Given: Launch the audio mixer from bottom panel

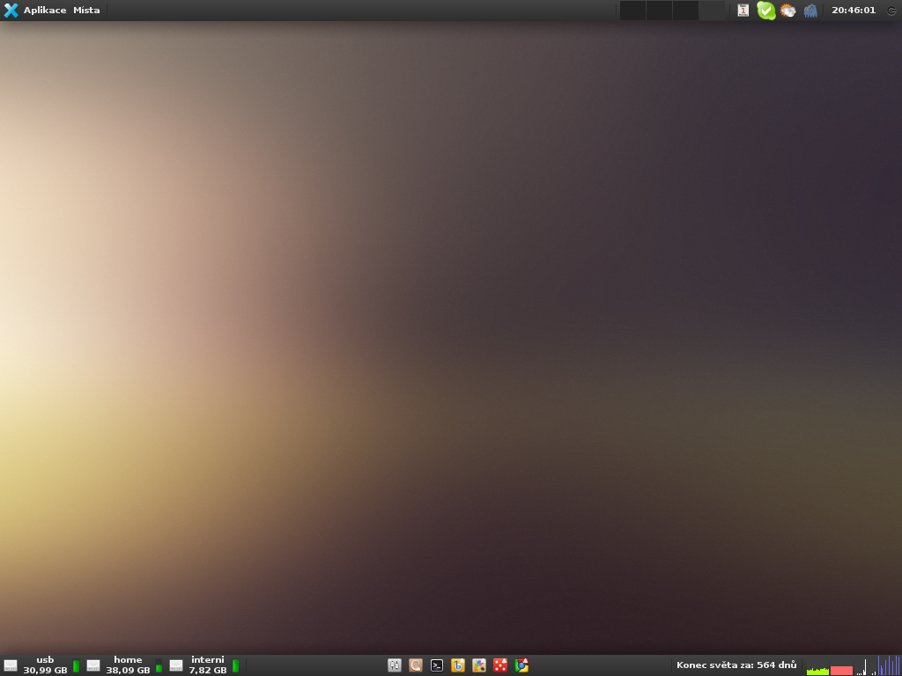Looking at the screenshot, I should click(394, 665).
